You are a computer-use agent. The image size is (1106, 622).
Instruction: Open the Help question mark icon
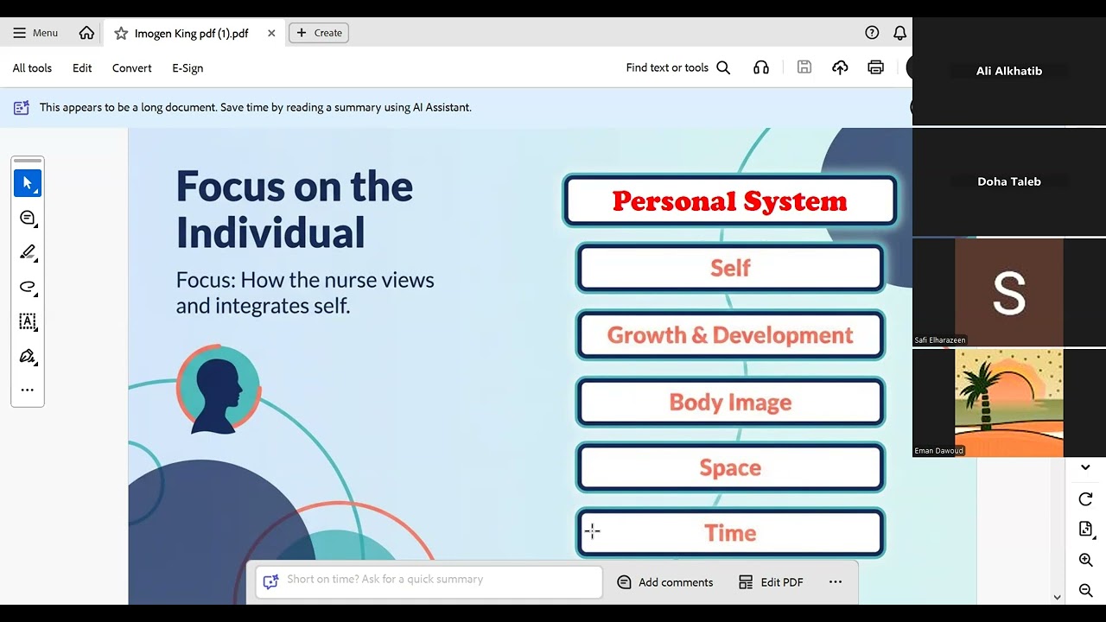(x=872, y=33)
